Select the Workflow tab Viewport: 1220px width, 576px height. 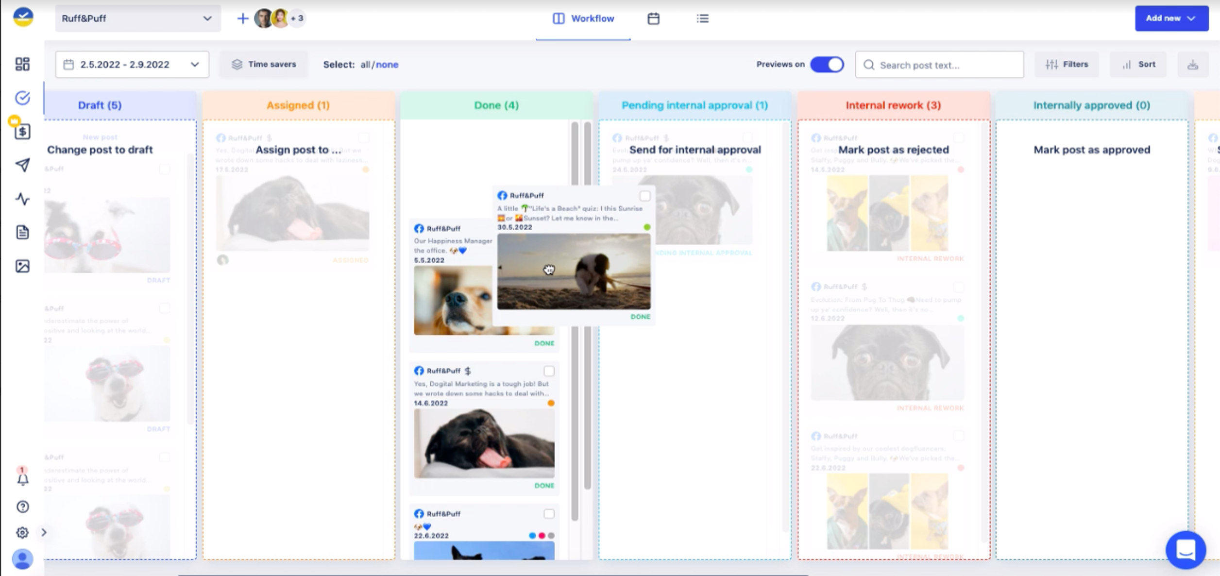point(583,18)
